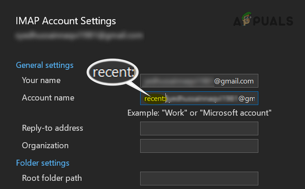Click the General settings heading

pyautogui.click(x=45, y=65)
